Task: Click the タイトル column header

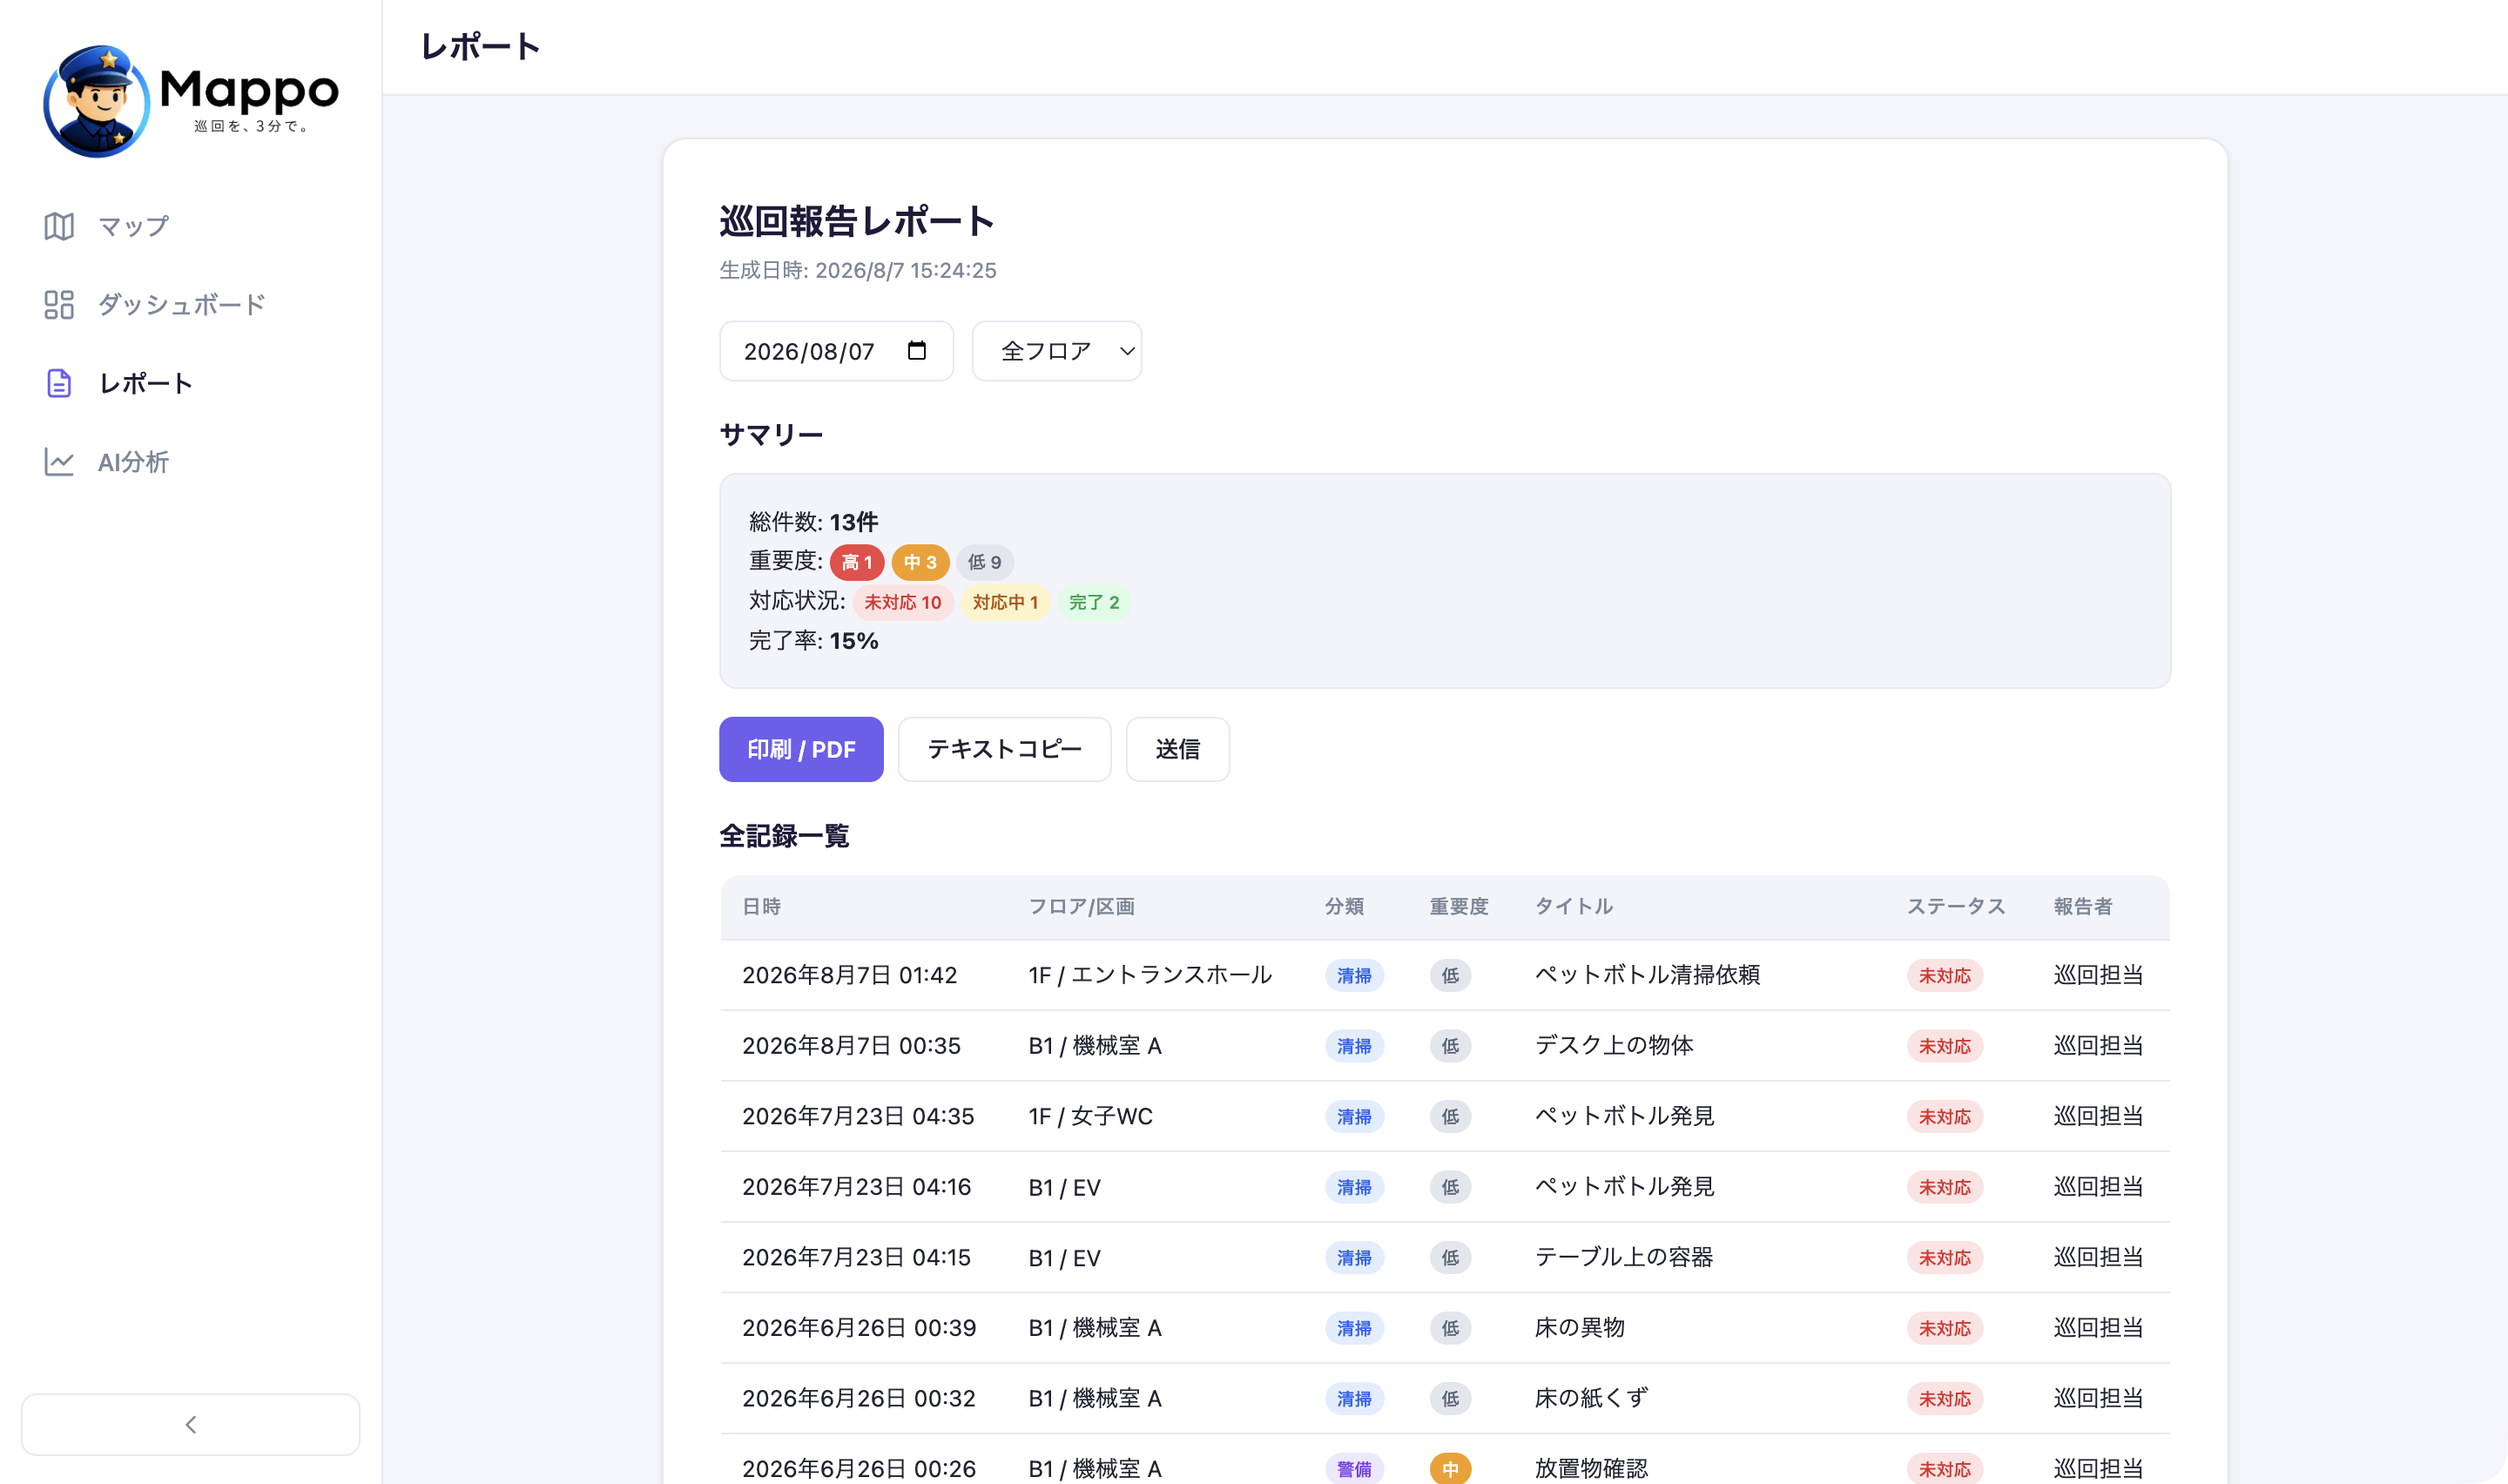Action: pyautogui.click(x=1574, y=906)
